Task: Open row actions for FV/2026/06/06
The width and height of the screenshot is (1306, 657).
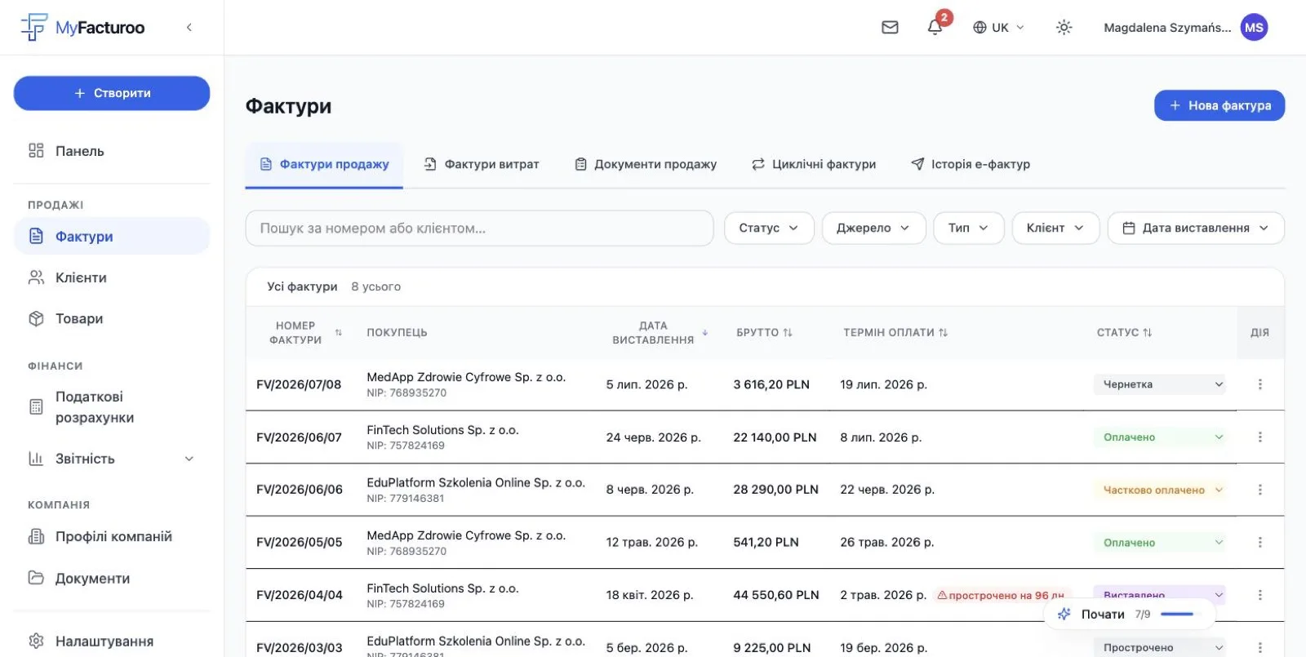Action: (1259, 490)
